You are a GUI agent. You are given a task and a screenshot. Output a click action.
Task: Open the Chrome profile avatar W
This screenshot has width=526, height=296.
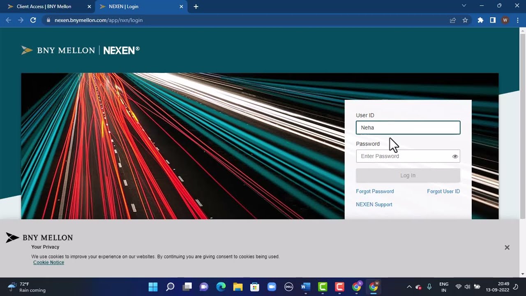505,20
